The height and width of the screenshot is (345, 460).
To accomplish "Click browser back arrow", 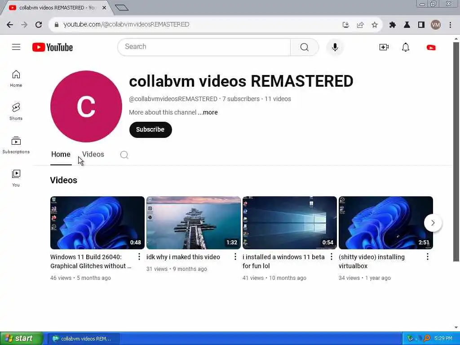I will (10, 25).
